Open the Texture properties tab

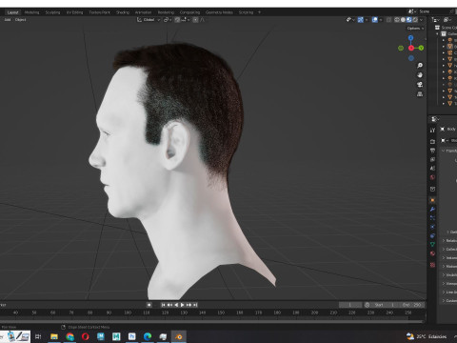[x=432, y=265]
